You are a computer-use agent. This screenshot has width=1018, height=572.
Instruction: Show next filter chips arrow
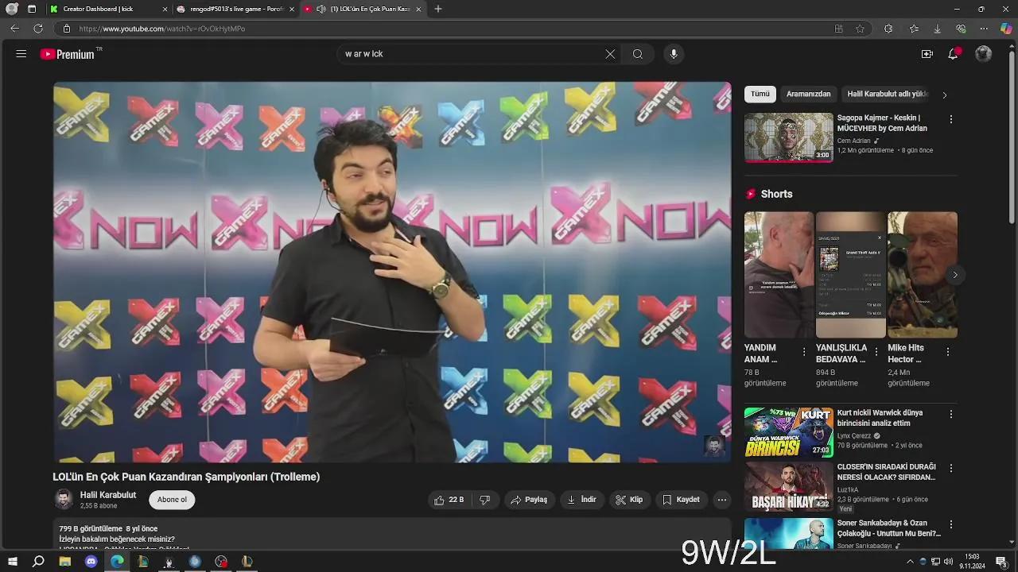(945, 95)
